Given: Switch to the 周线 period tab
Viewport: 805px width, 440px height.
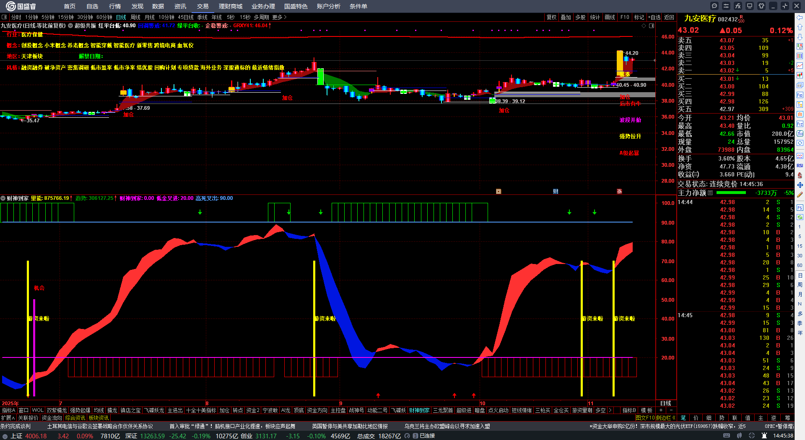Looking at the screenshot, I should pos(135,17).
